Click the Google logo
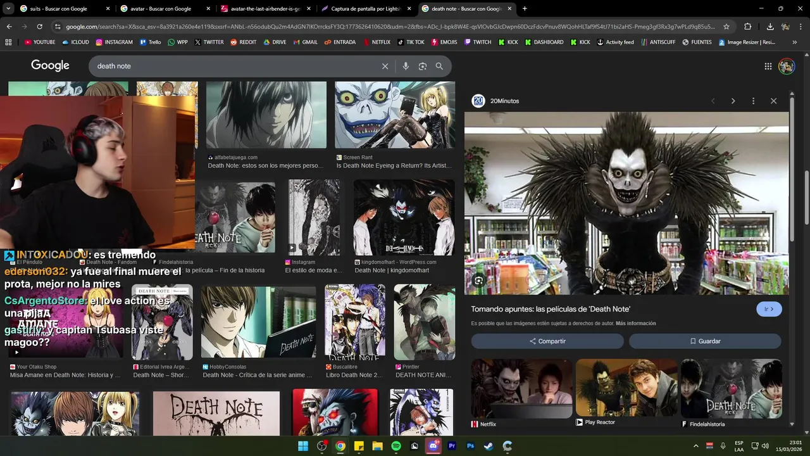This screenshot has width=810, height=456. coord(50,66)
